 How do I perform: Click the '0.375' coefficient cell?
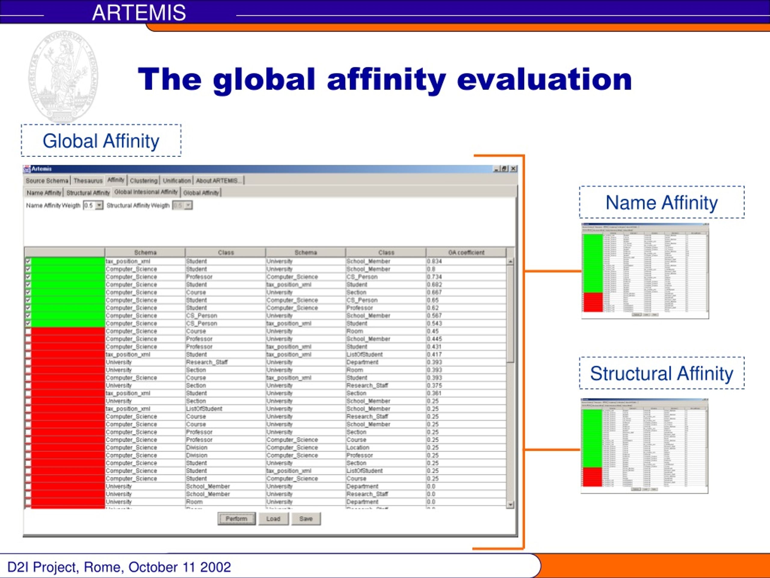point(466,385)
